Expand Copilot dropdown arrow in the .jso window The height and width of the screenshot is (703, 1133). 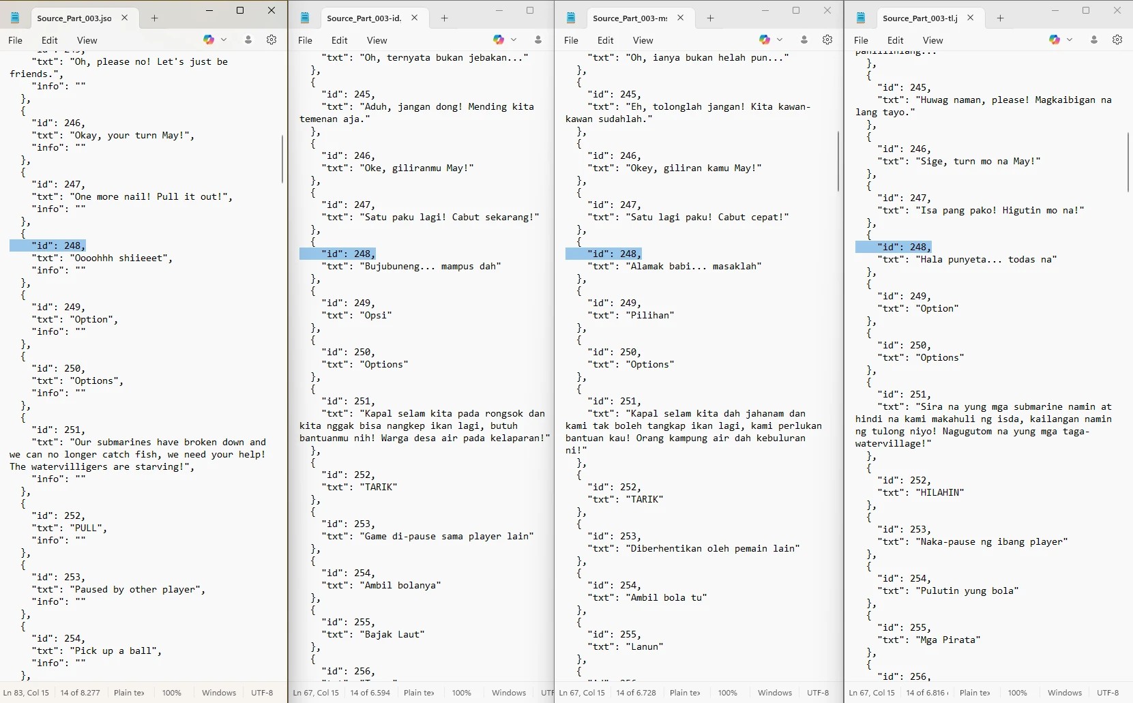point(224,40)
